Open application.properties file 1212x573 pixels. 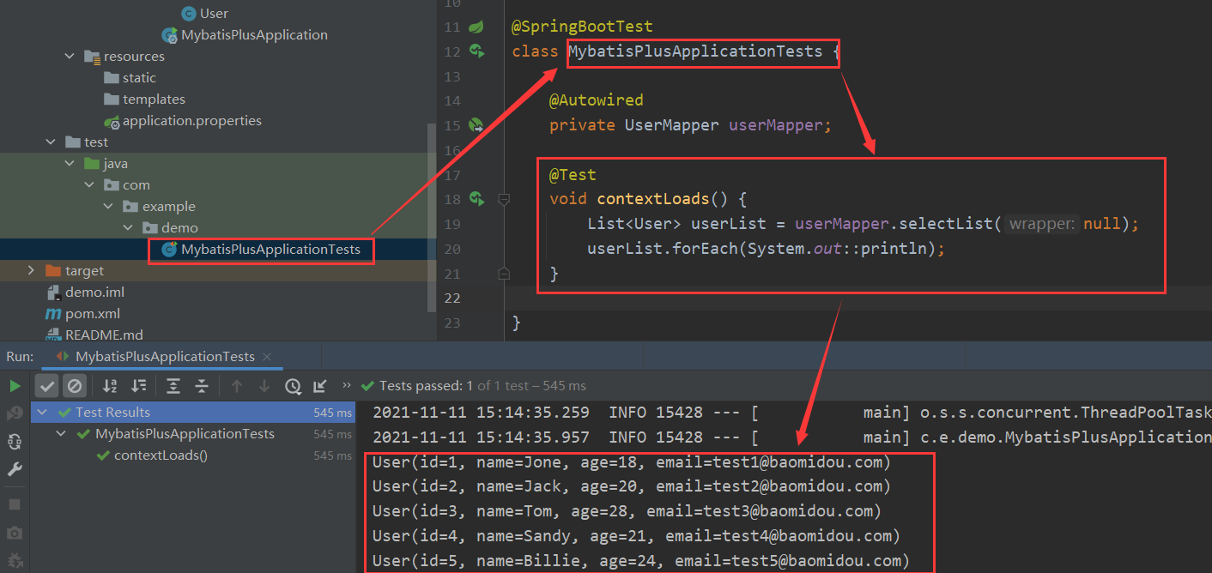click(x=182, y=121)
